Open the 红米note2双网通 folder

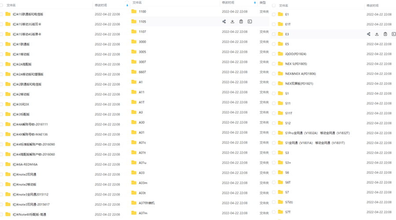coord(25,174)
